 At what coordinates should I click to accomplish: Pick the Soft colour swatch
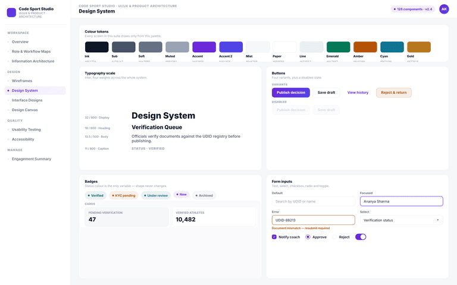coord(151,47)
